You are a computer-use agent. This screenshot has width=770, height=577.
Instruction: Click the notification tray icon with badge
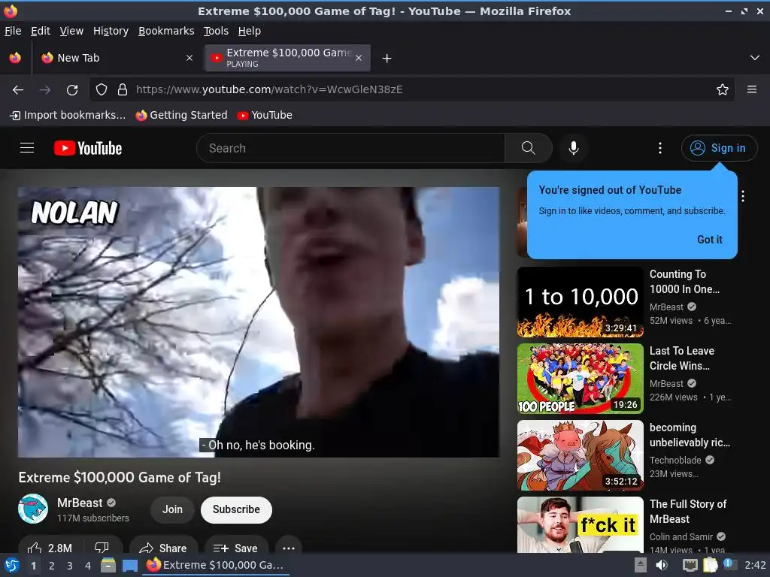point(729,565)
